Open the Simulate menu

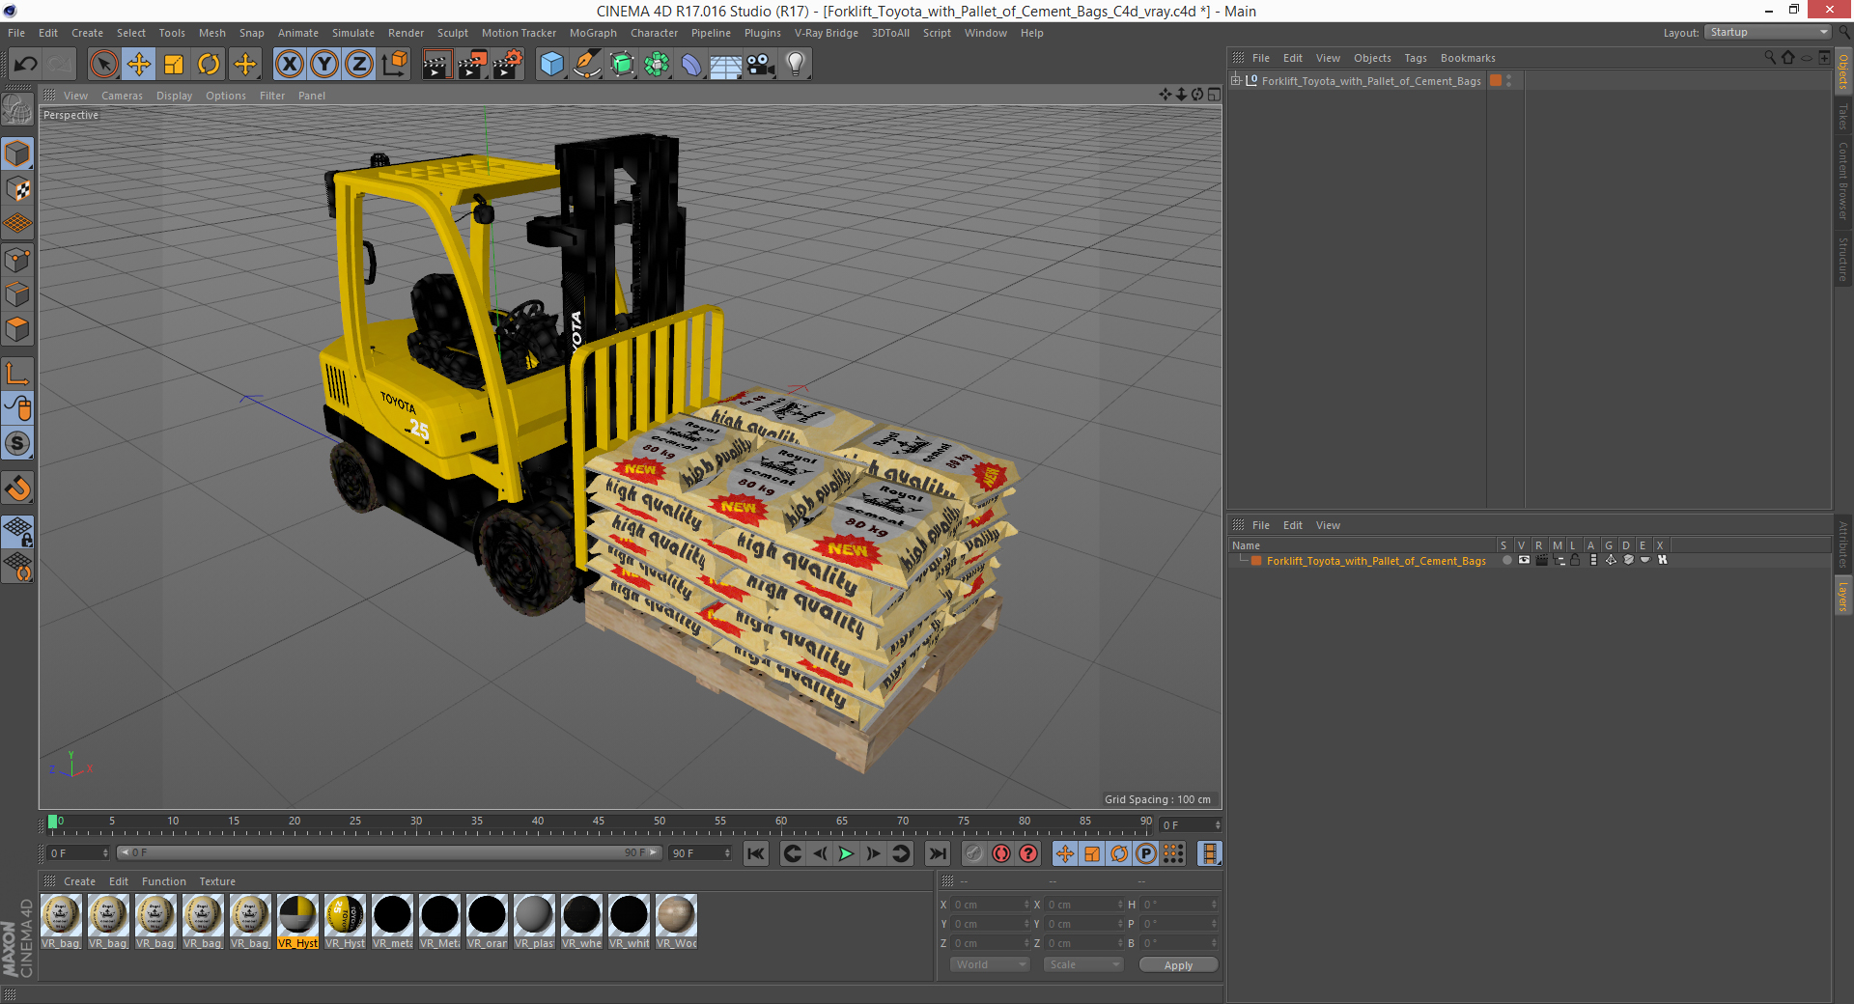pos(353,33)
